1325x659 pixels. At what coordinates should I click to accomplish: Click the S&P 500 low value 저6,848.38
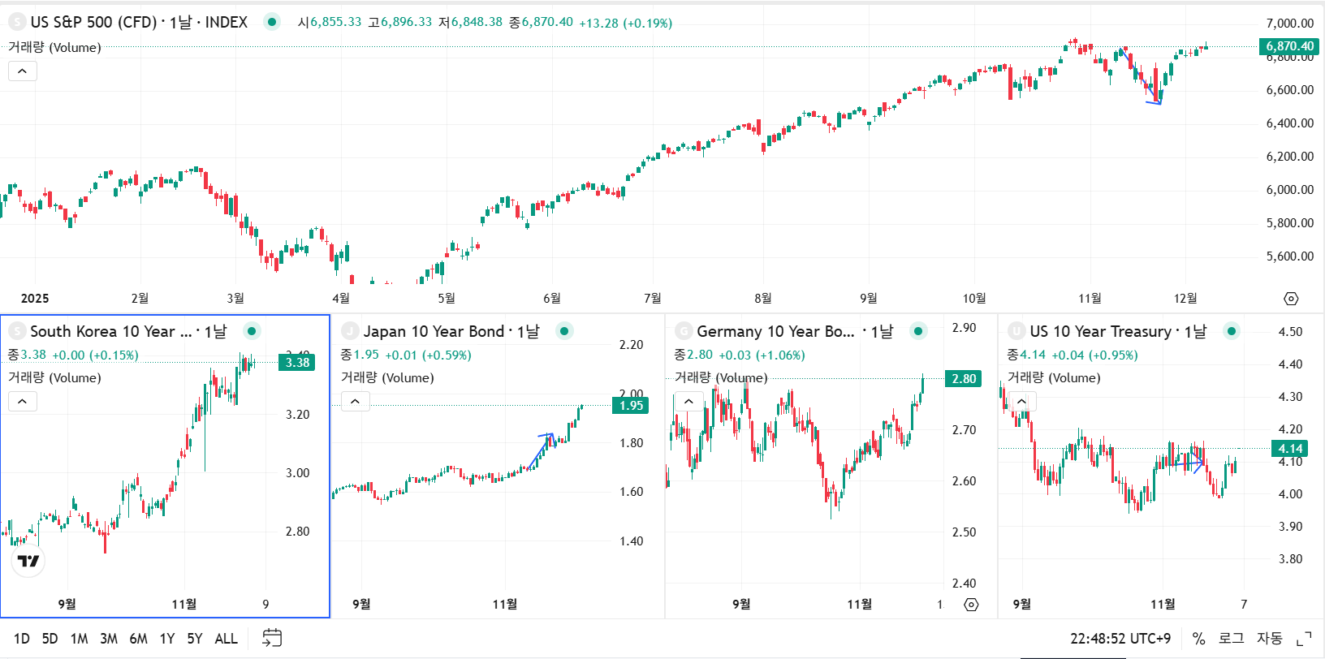(470, 22)
